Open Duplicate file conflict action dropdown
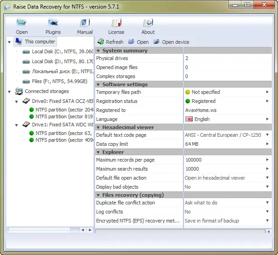 [267, 202]
